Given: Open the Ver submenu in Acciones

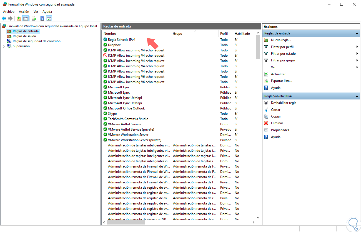Looking at the screenshot, I should point(273,67).
